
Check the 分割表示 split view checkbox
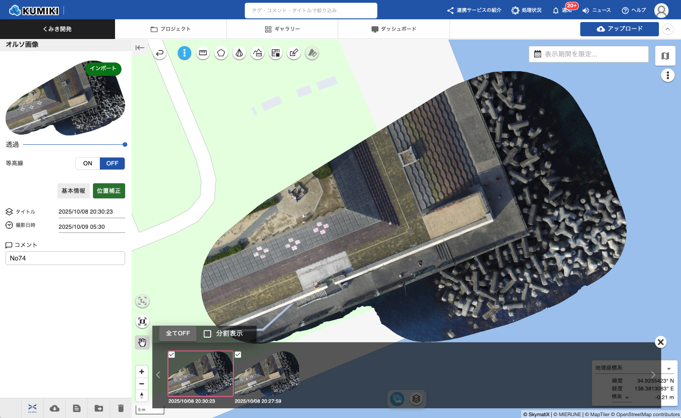tap(208, 333)
